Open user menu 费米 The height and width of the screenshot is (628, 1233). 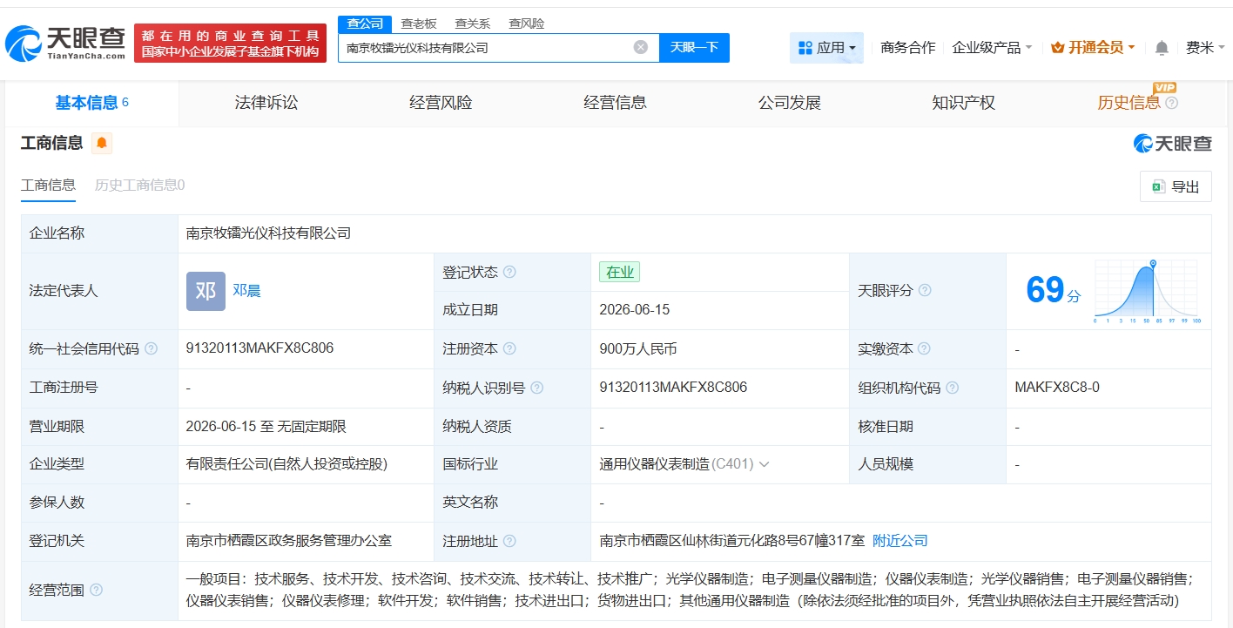[x=1204, y=48]
